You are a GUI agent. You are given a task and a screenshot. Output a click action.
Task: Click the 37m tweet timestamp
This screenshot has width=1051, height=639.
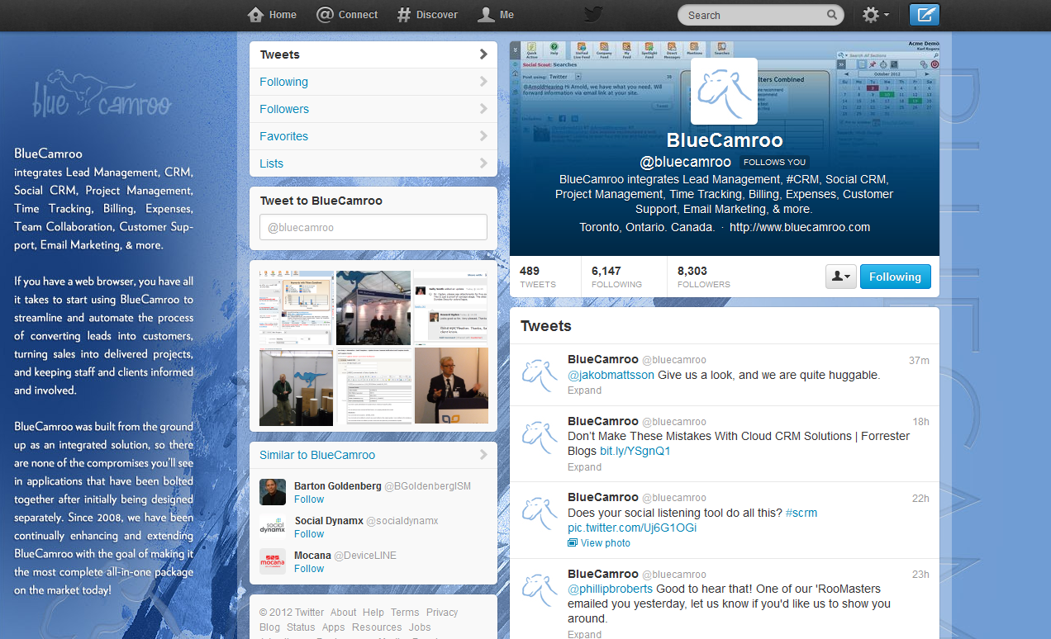pos(919,361)
